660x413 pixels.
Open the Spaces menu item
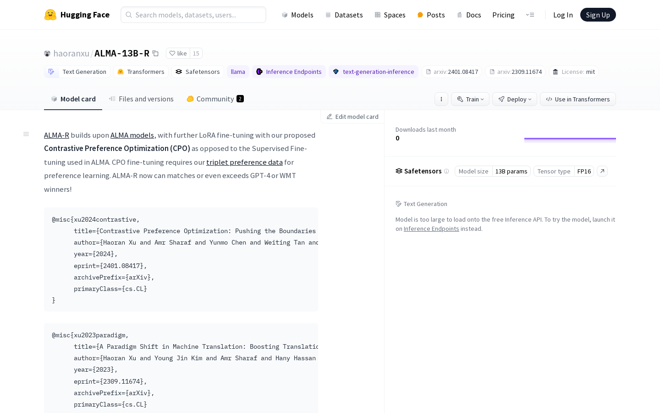click(390, 15)
